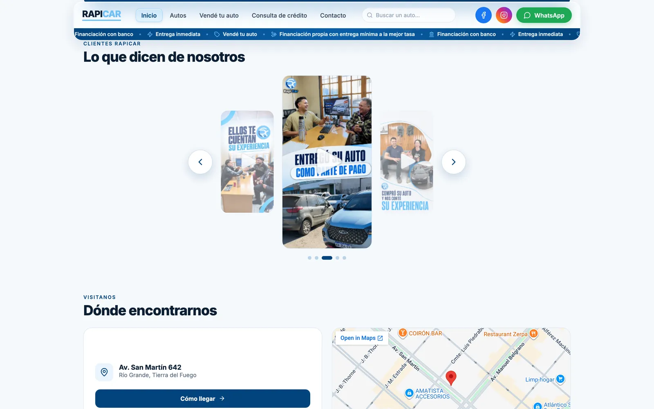Focus the 'Buscar un auto...' search field
Viewport: 654px width, 409px height.
[408, 15]
